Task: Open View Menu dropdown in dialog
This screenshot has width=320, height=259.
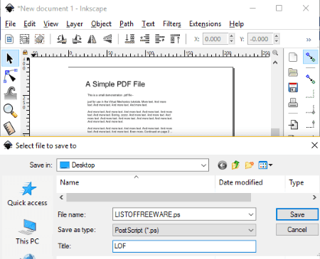Action: pos(265,165)
